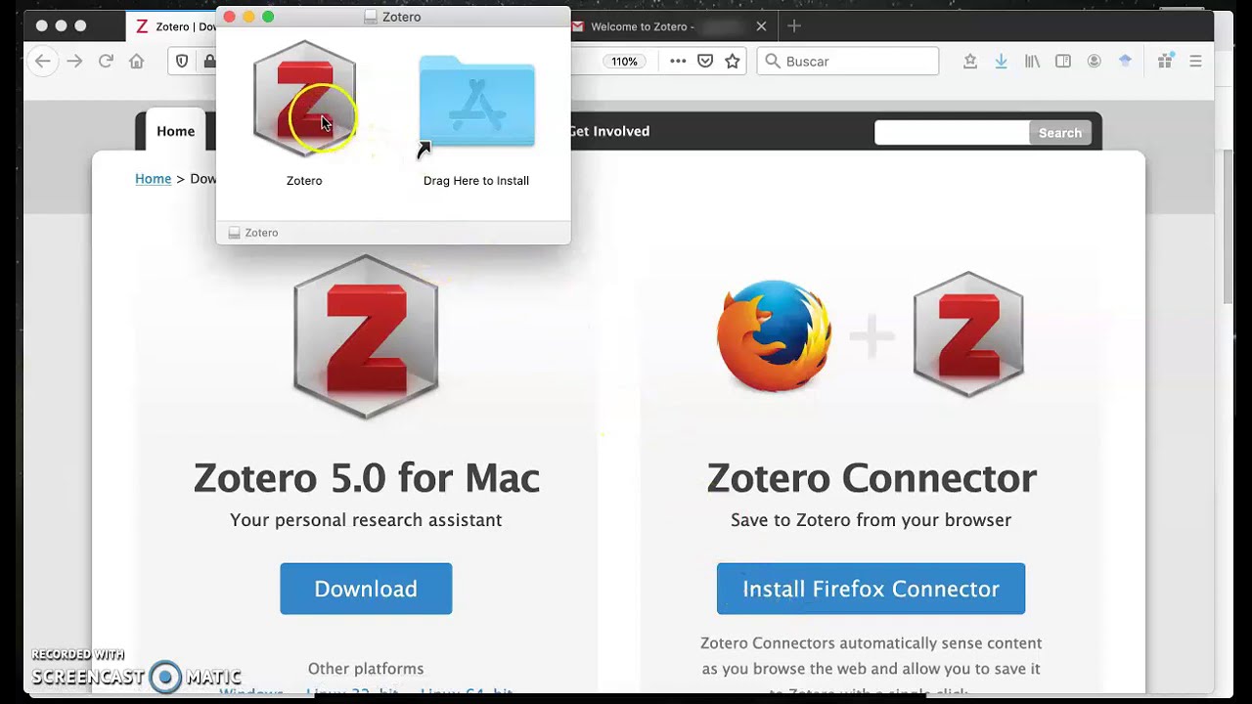
Task: Bookmark this page with star icon
Action: [x=733, y=62]
